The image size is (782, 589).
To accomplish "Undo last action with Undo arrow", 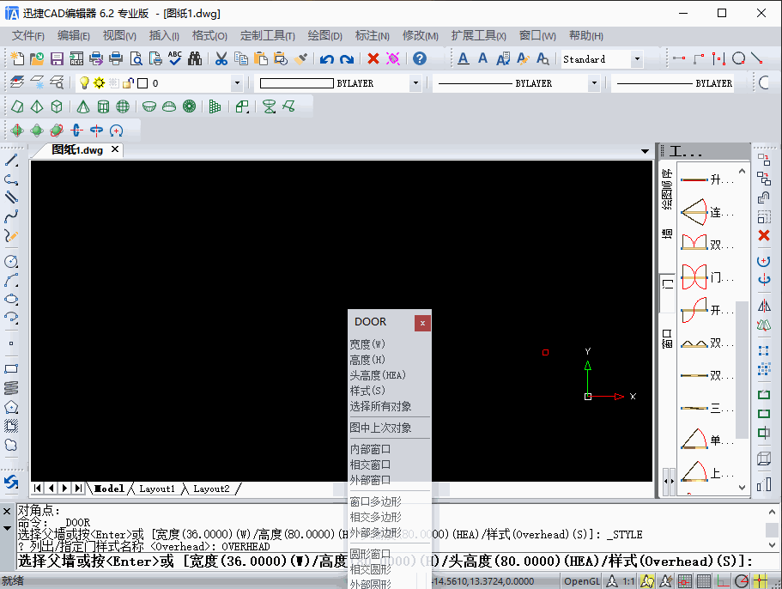I will click(327, 59).
